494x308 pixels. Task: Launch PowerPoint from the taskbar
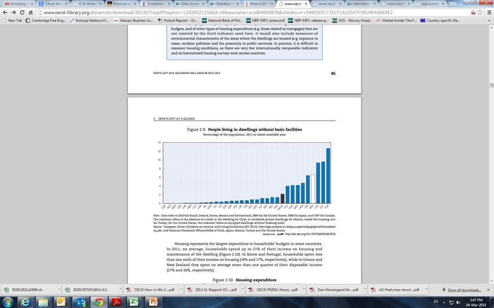[x=153, y=302]
